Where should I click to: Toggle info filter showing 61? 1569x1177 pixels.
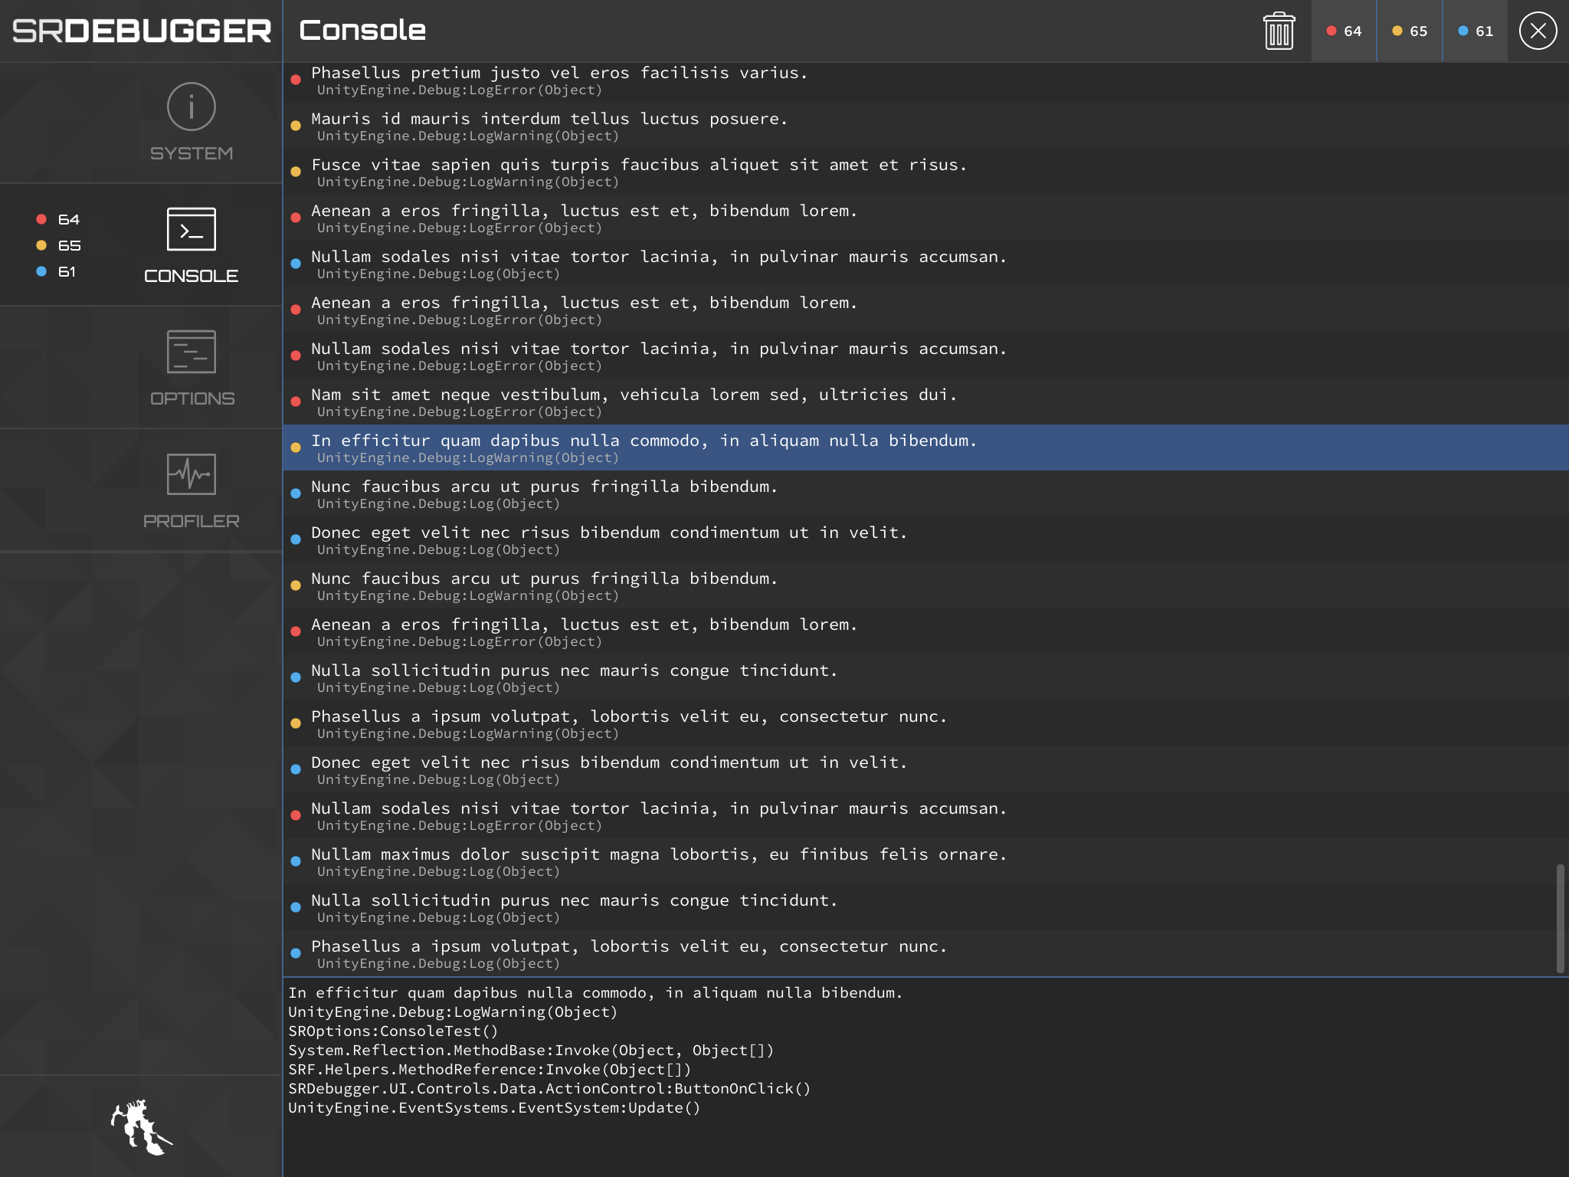point(1476,31)
